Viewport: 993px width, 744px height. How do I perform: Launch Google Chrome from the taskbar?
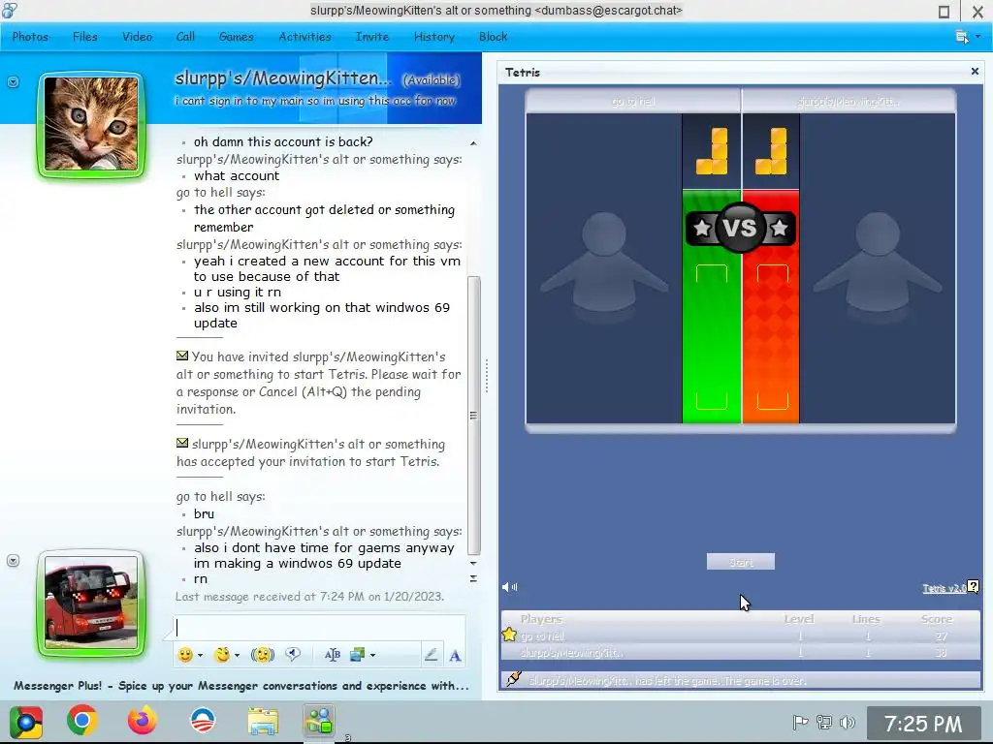pyautogui.click(x=82, y=721)
